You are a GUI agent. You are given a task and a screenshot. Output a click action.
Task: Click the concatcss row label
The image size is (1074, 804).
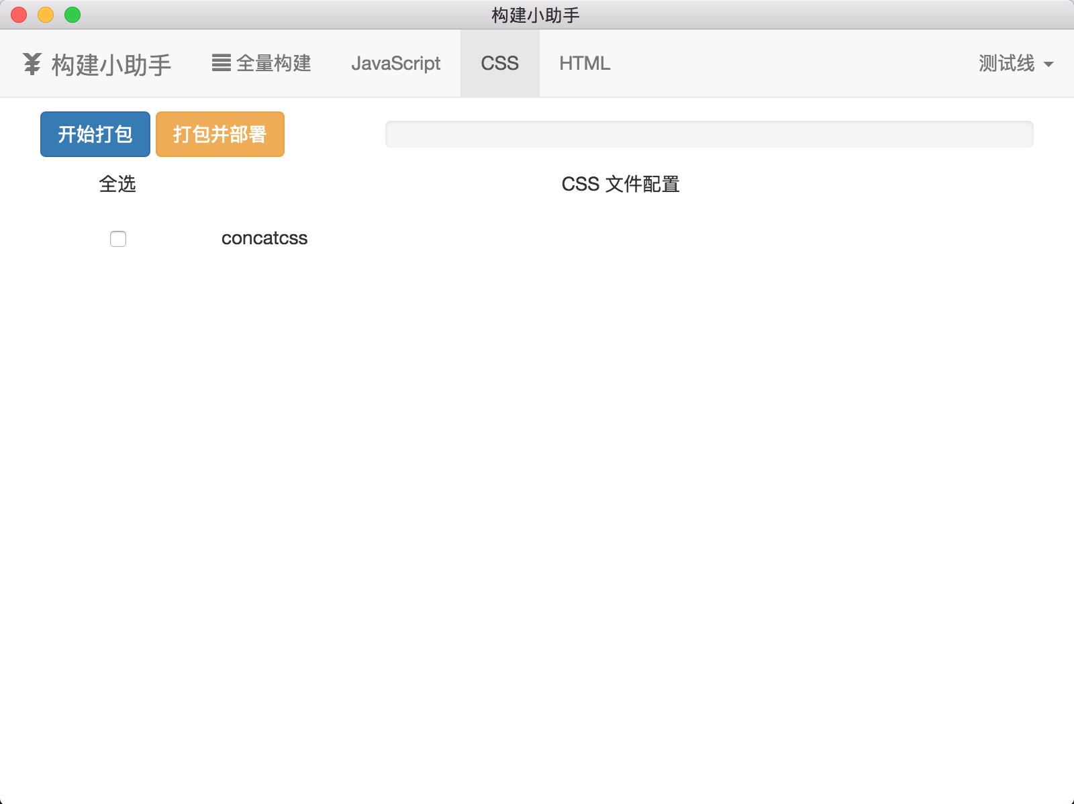pyautogui.click(x=264, y=238)
